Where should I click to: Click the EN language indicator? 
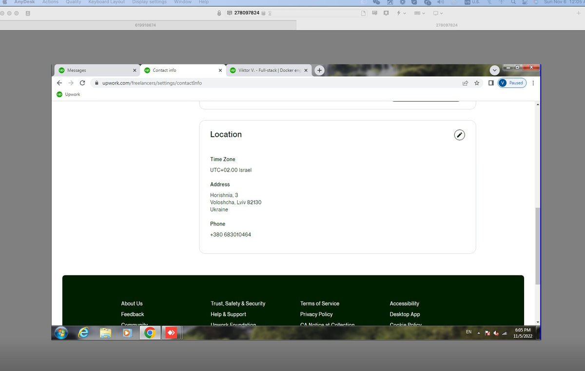coord(468,332)
